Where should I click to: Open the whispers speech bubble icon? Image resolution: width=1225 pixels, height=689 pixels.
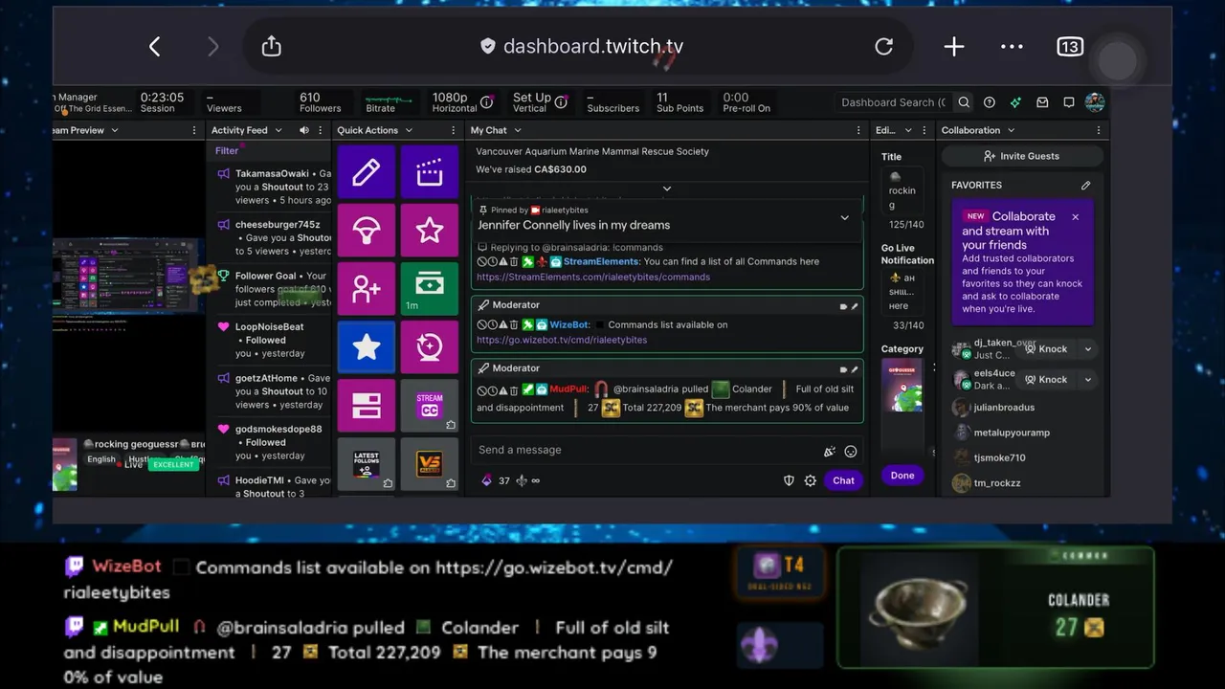(1069, 102)
